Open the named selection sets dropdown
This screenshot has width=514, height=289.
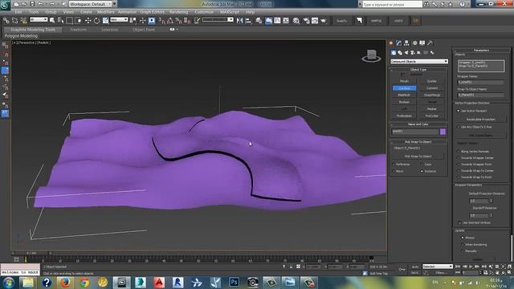point(218,20)
